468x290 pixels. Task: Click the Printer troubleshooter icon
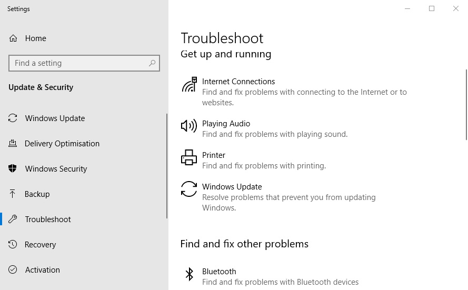189,157
